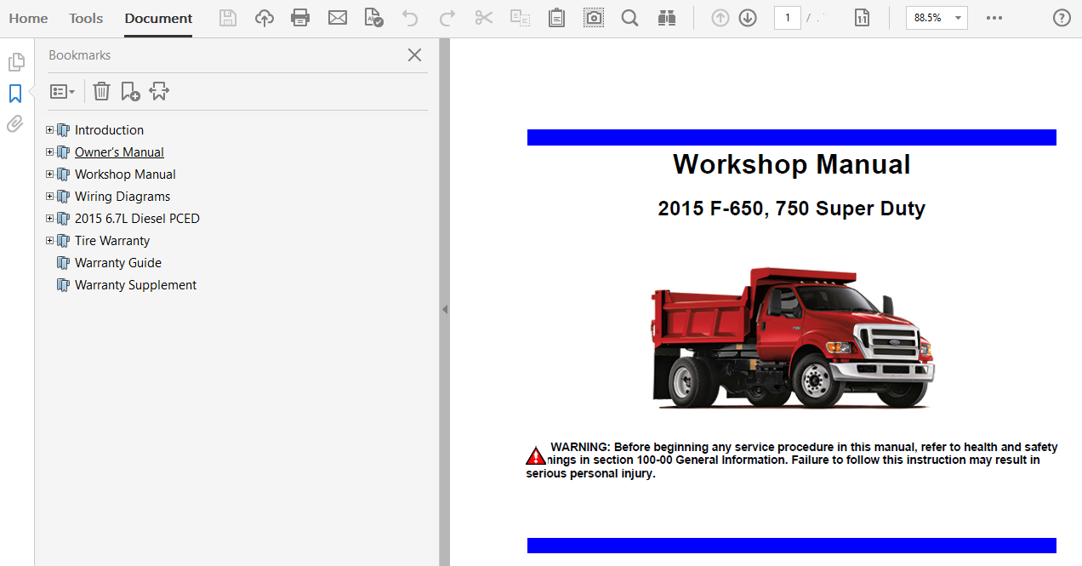Send the file using the envelope icon
1082x566 pixels.
tap(338, 18)
